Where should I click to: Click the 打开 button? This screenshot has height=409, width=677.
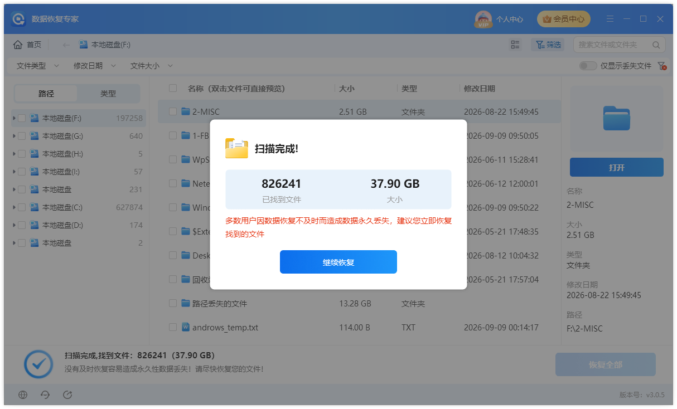(x=617, y=167)
